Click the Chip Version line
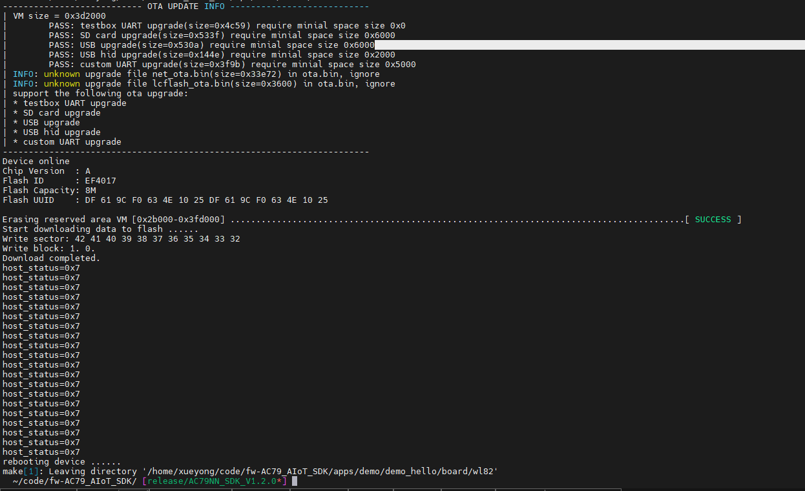The width and height of the screenshot is (805, 491). pos(47,171)
